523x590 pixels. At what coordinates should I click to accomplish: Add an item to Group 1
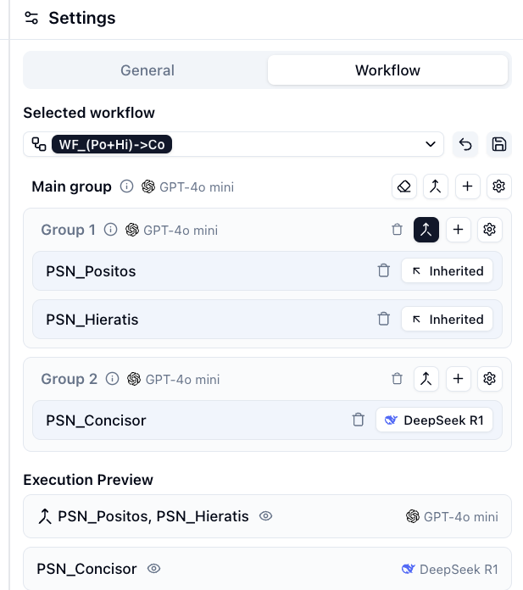(458, 229)
